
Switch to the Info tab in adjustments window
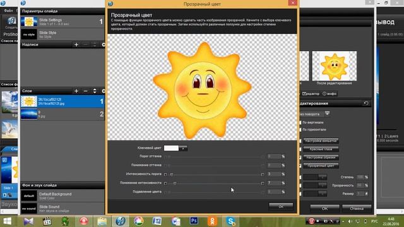[x=330, y=94]
